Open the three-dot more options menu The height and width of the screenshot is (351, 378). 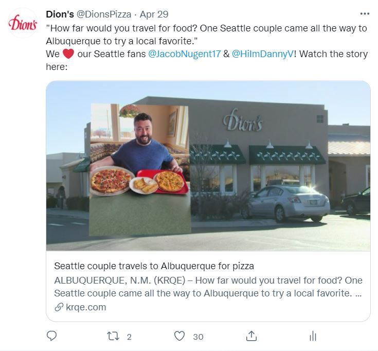365,14
